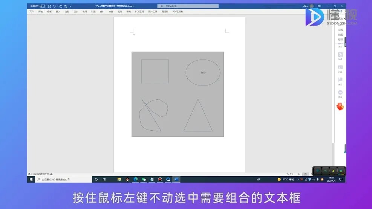This screenshot has width=372, height=209.
Task: Click the taskbar clock and date
Action: 331,179
